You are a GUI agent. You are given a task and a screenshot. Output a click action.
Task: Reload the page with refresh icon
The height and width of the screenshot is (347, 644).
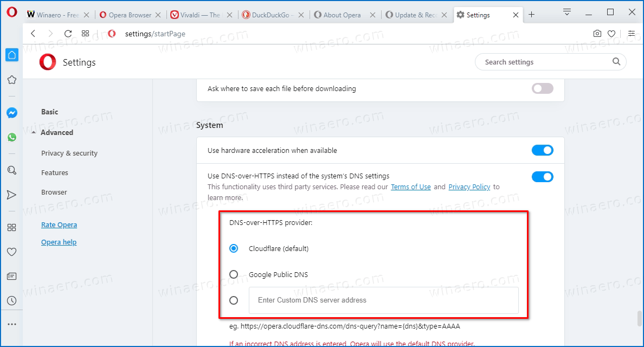point(68,34)
